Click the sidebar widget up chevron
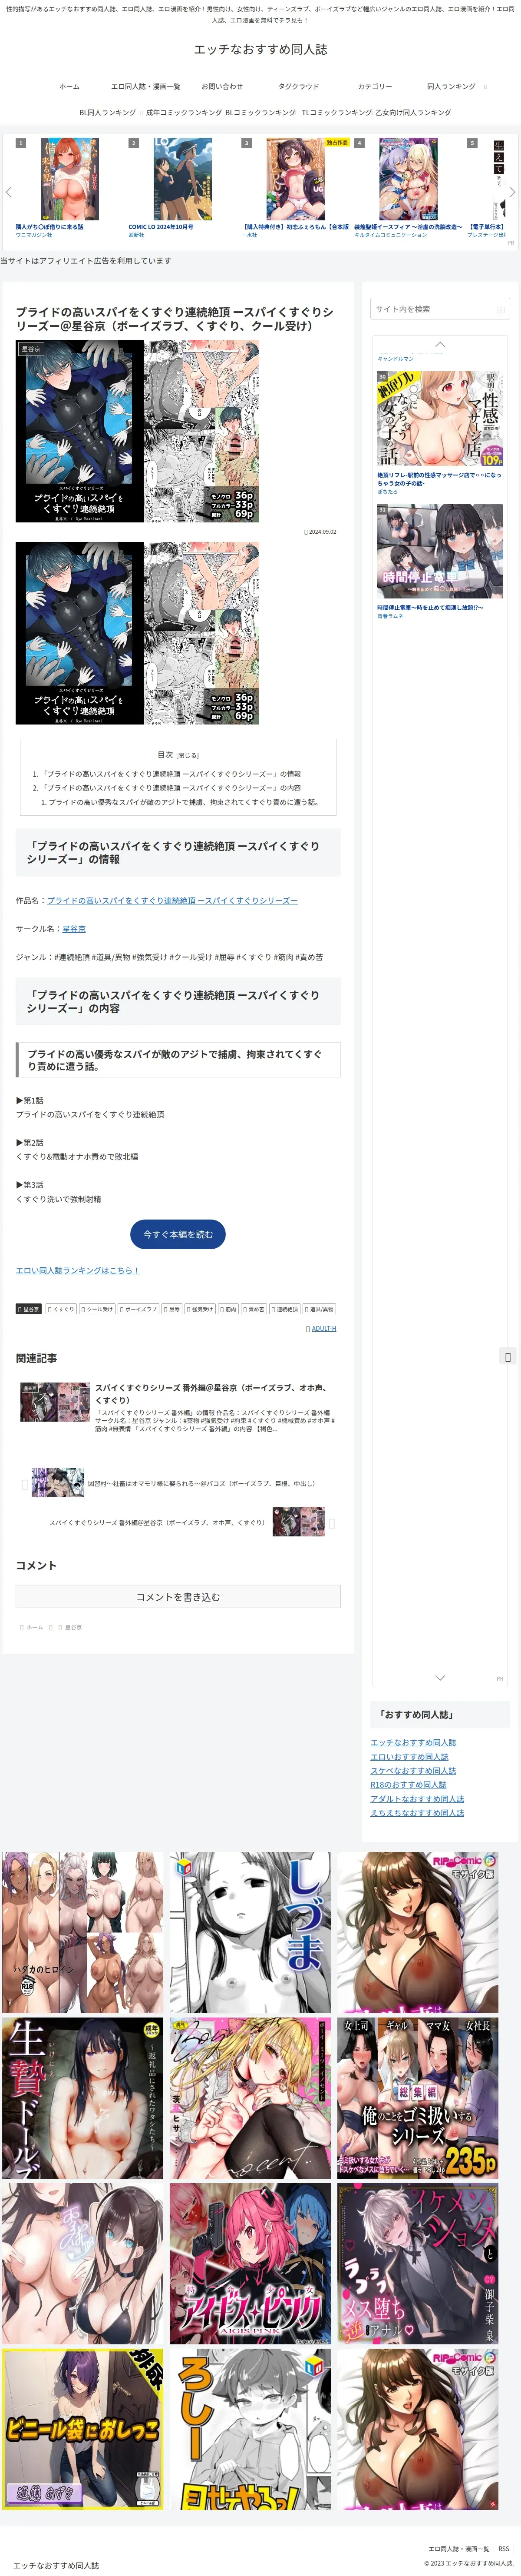The width and height of the screenshot is (521, 2576). [x=440, y=345]
